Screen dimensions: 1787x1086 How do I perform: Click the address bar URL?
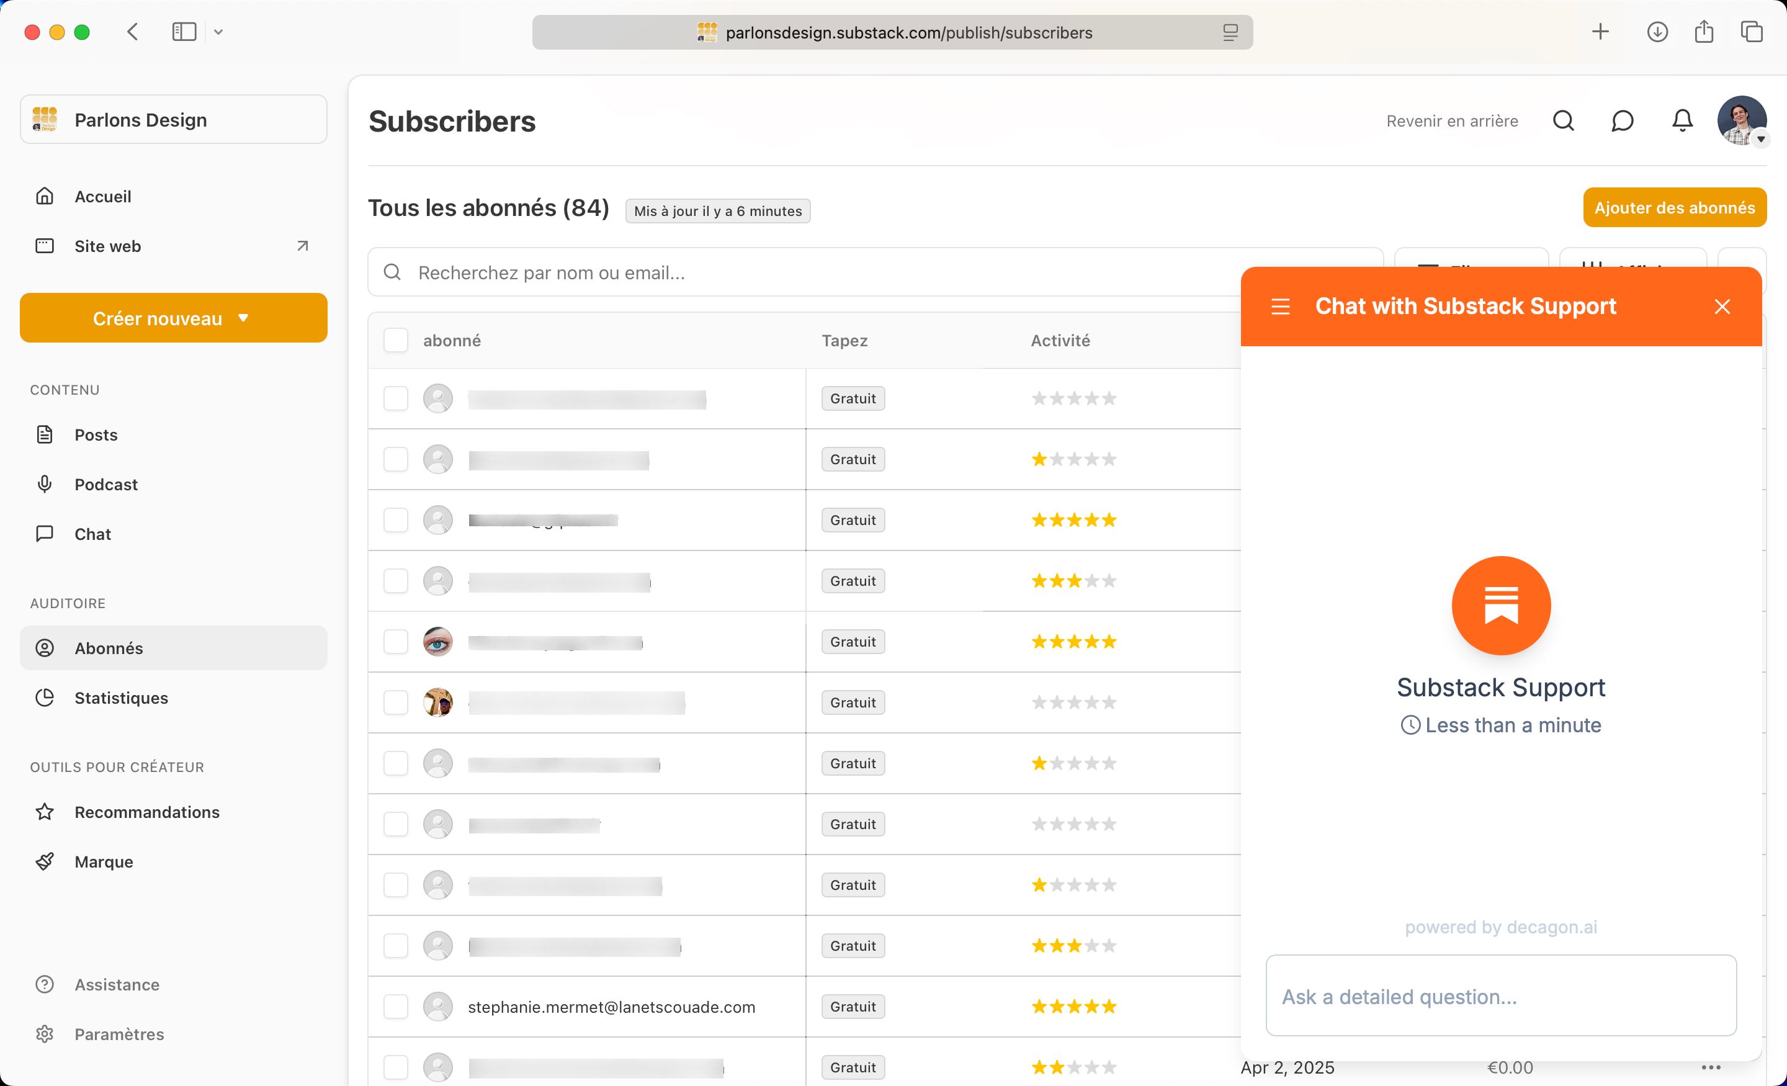point(909,33)
